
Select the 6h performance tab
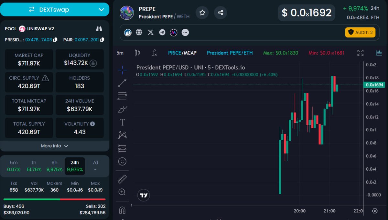54,166
